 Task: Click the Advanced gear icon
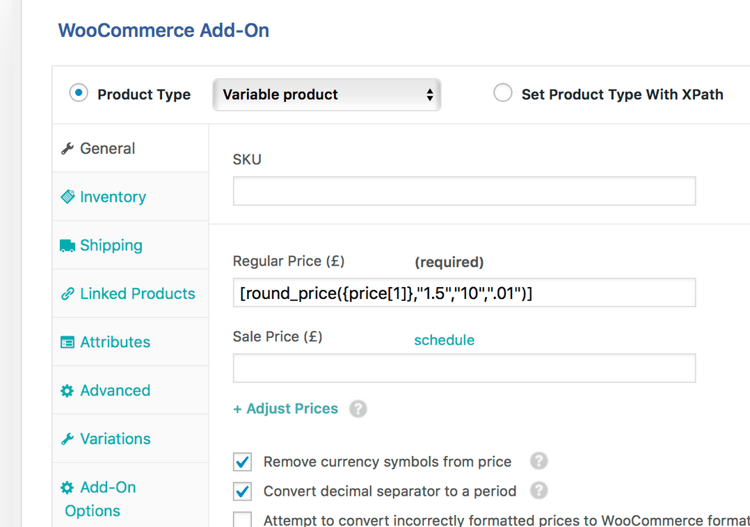(67, 391)
